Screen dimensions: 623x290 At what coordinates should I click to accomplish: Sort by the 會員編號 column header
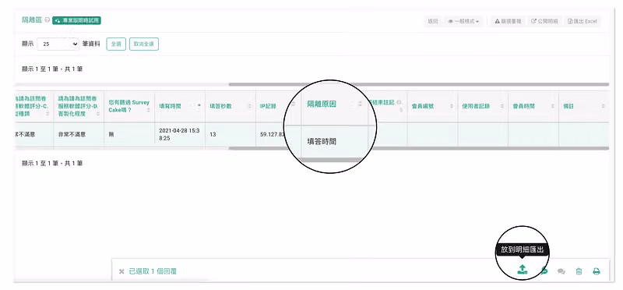(x=432, y=106)
